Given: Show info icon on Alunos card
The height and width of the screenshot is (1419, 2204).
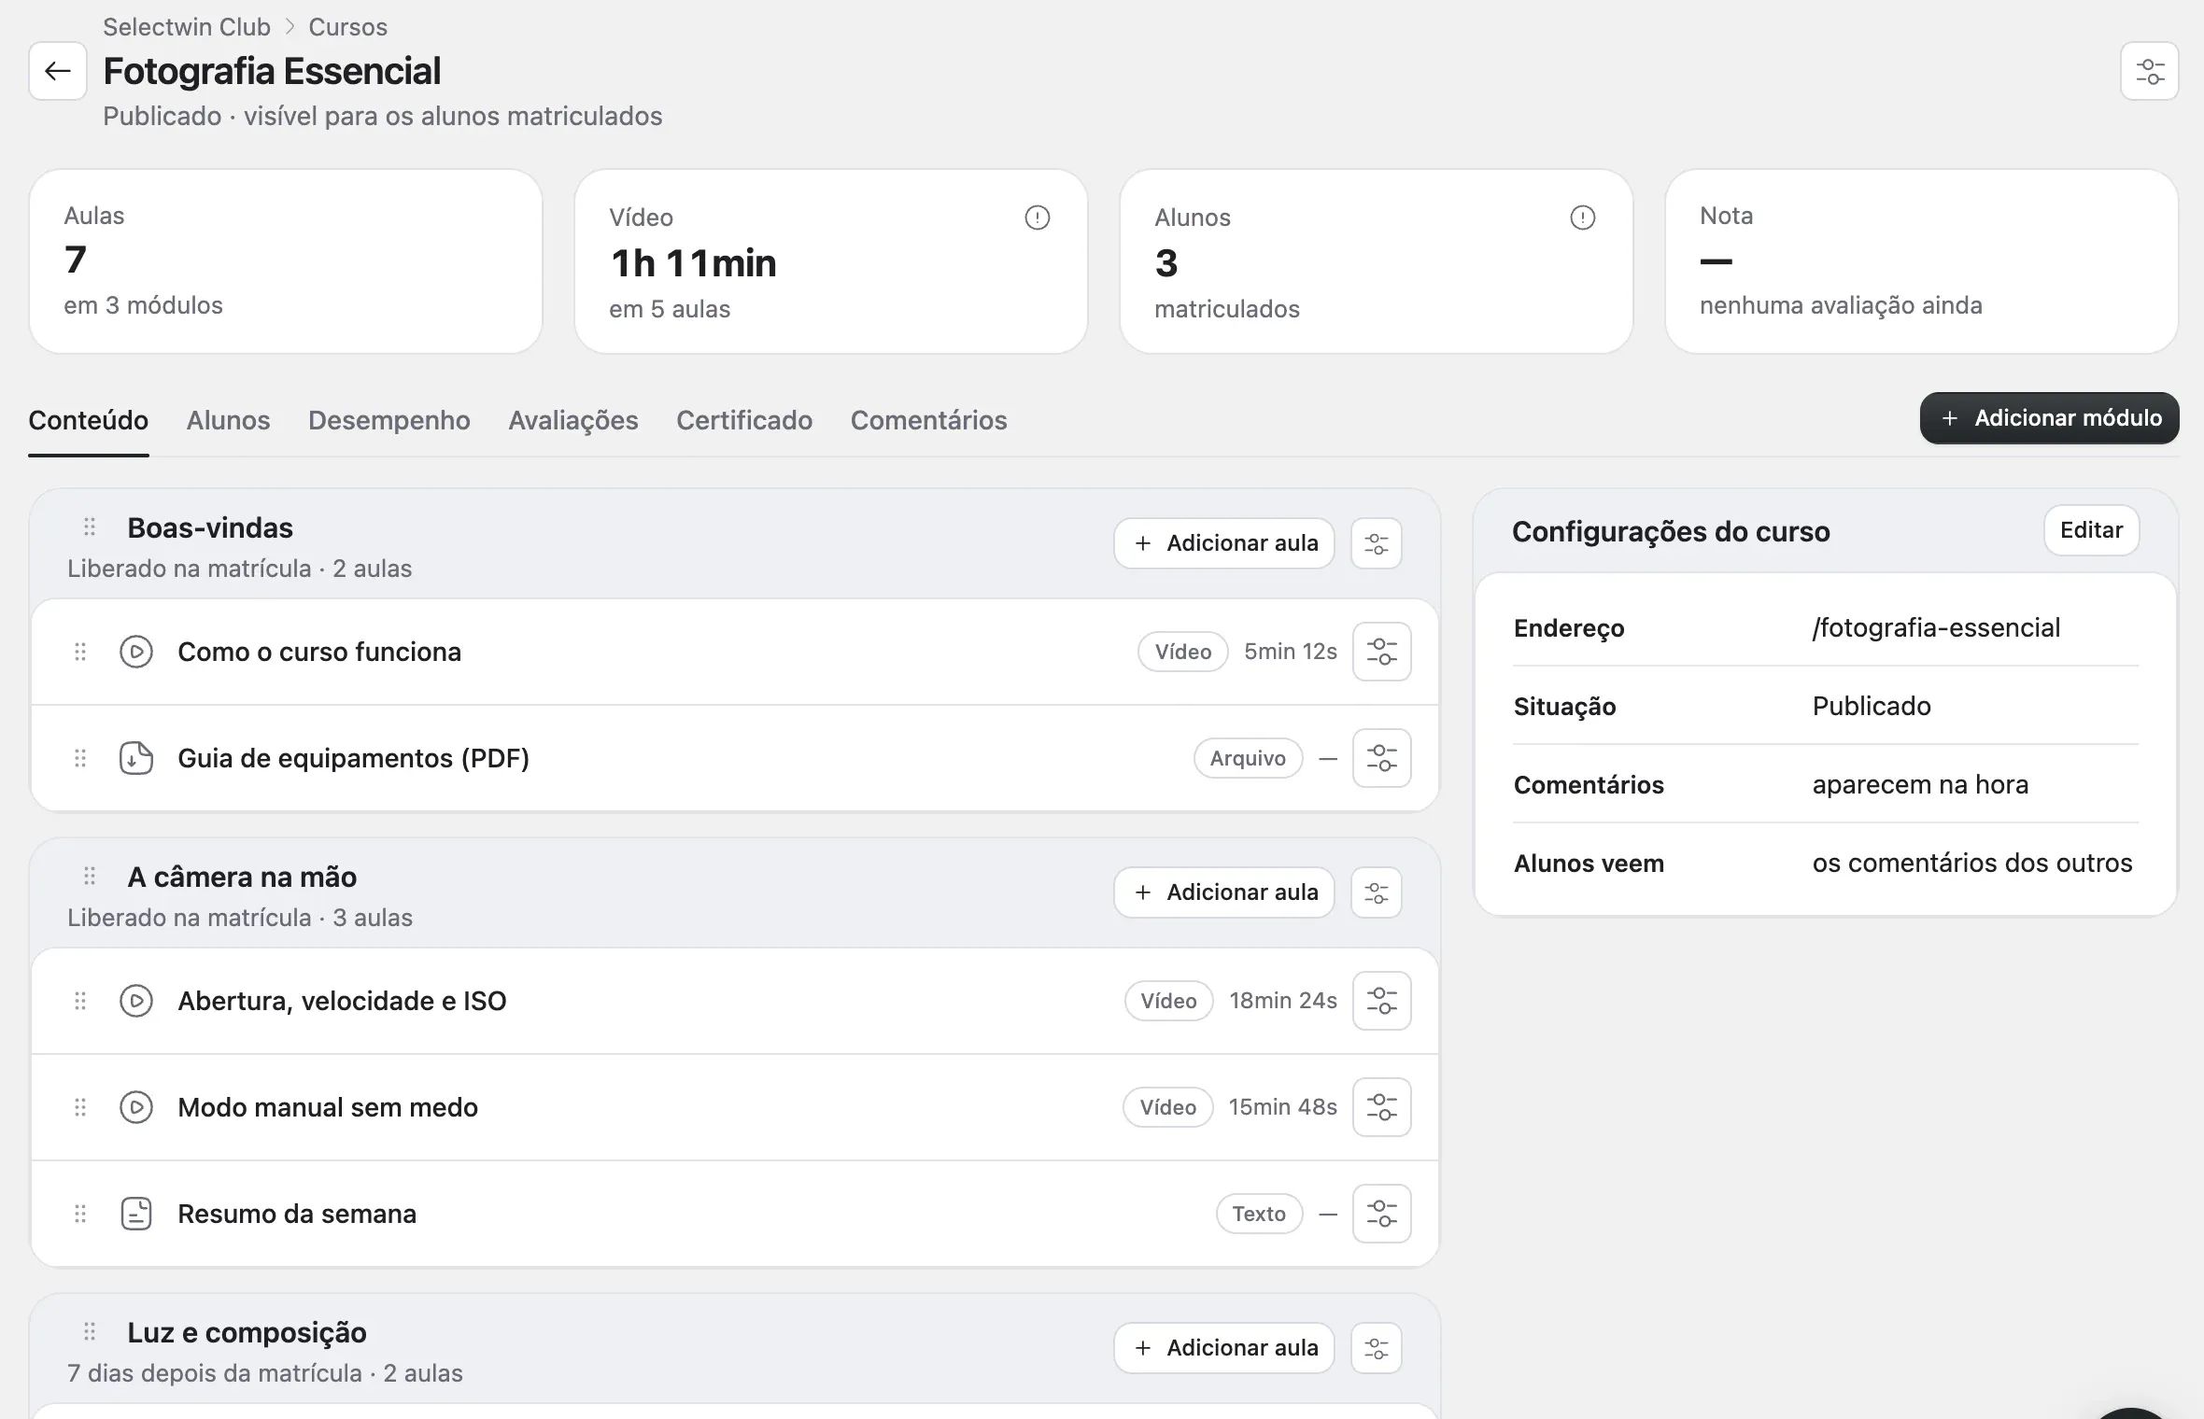Looking at the screenshot, I should point(1583,218).
